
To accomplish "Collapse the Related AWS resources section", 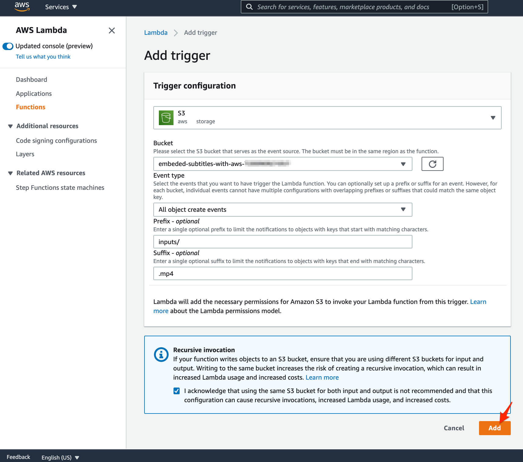I will 10,173.
